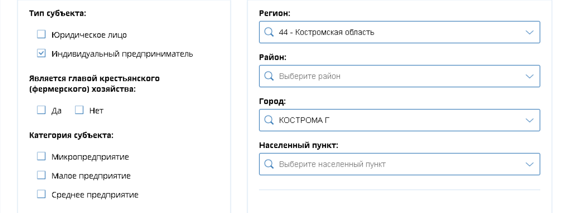Click the Выберите населенный пункт input field
569x213 pixels.
point(399,164)
